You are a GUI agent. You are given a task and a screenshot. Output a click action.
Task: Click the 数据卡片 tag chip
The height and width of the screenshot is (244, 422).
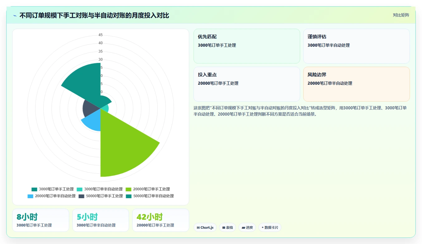point(270,227)
